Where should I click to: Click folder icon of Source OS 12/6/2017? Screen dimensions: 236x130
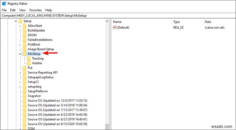click(x=25, y=101)
